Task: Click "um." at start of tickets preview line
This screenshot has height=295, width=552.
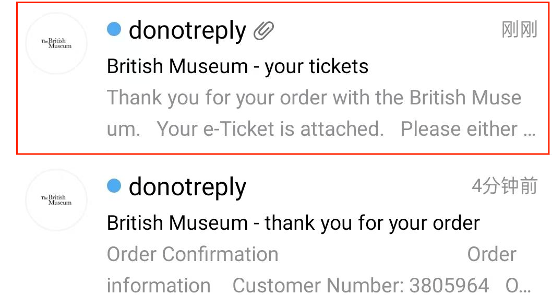Action: coord(124,129)
